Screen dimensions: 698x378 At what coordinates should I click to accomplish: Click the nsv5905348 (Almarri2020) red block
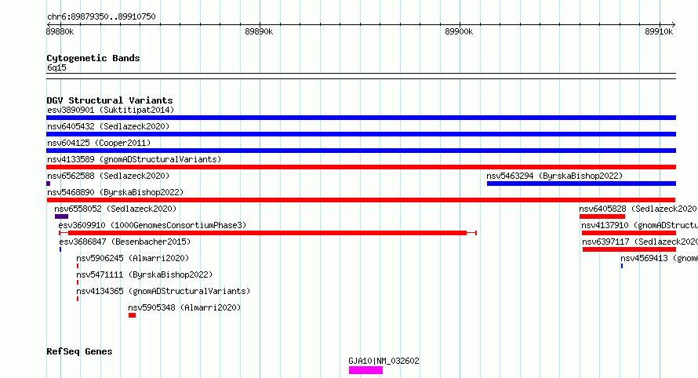132,315
